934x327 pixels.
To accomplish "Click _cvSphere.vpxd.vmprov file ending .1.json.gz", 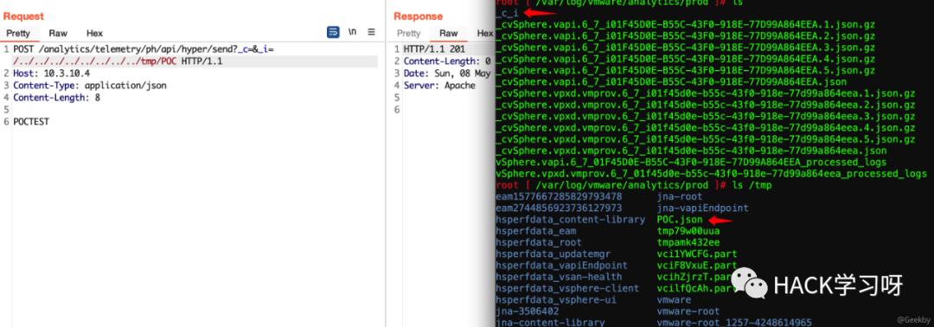I will [706, 93].
